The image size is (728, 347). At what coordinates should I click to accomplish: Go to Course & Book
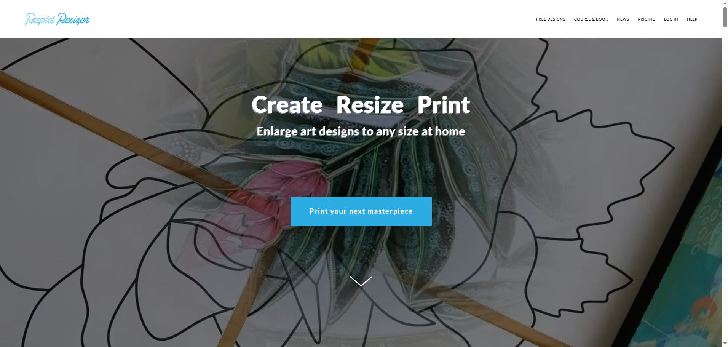[x=591, y=19]
